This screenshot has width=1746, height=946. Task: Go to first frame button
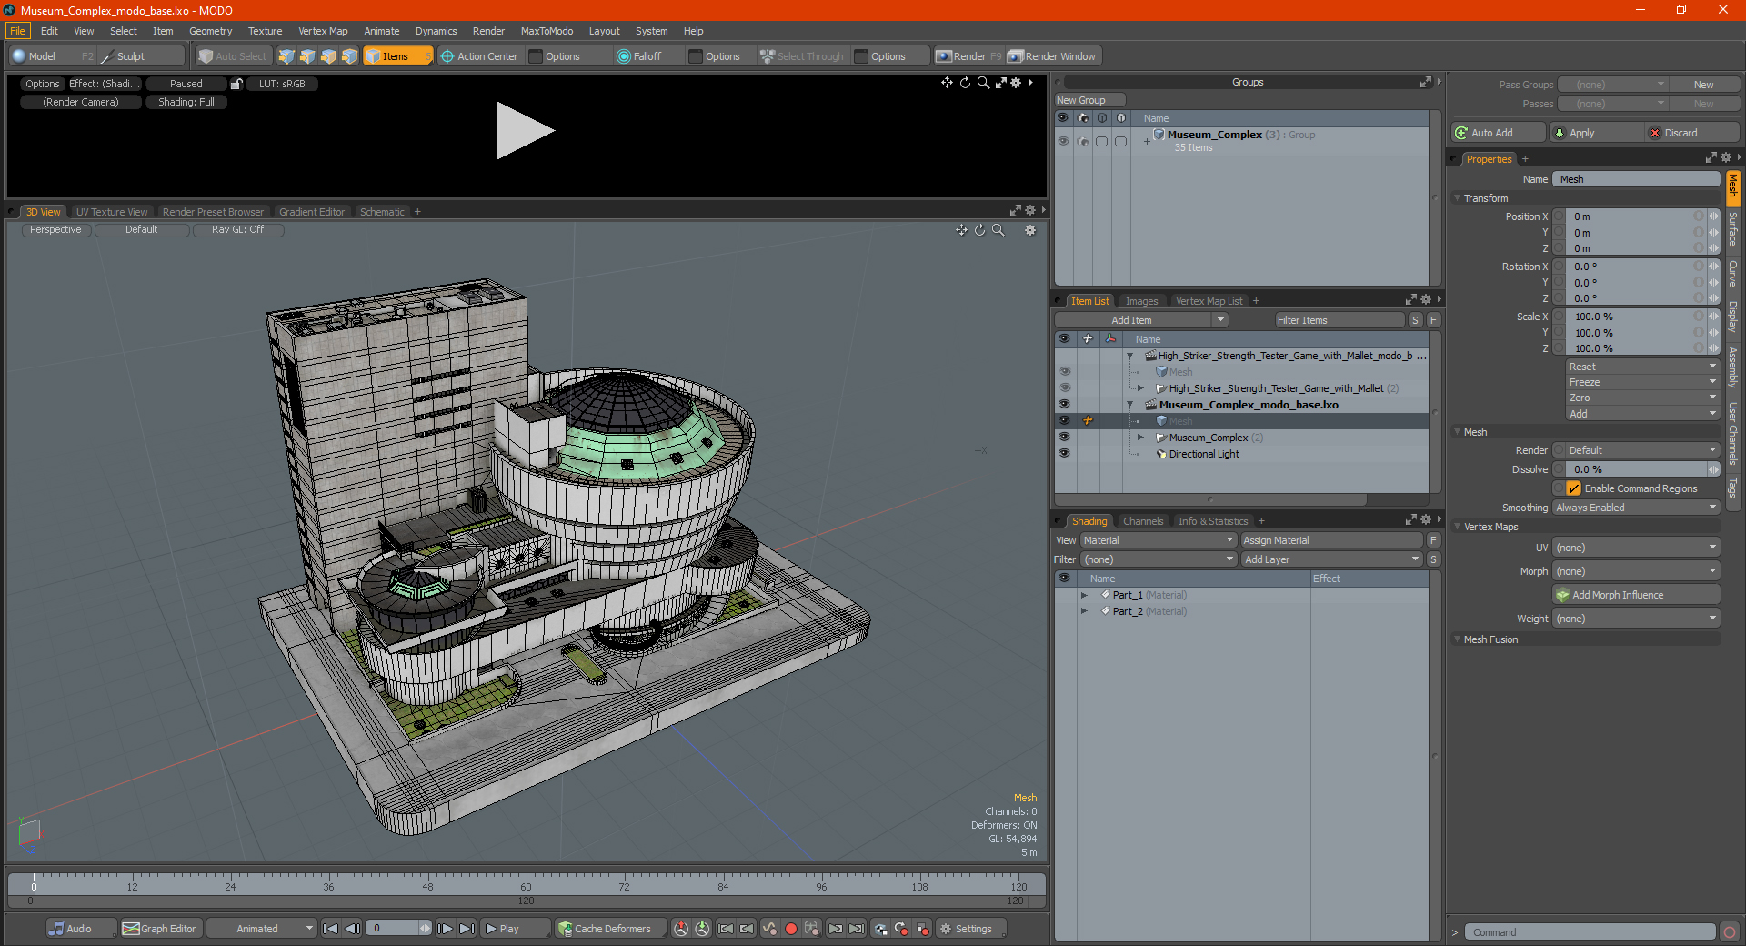[x=331, y=929]
